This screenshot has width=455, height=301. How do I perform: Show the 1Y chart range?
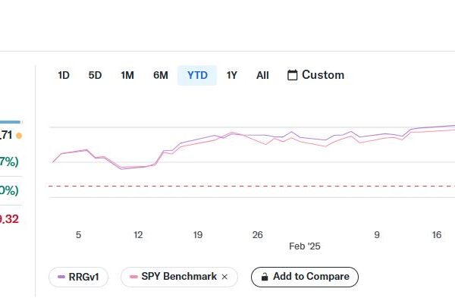click(231, 76)
